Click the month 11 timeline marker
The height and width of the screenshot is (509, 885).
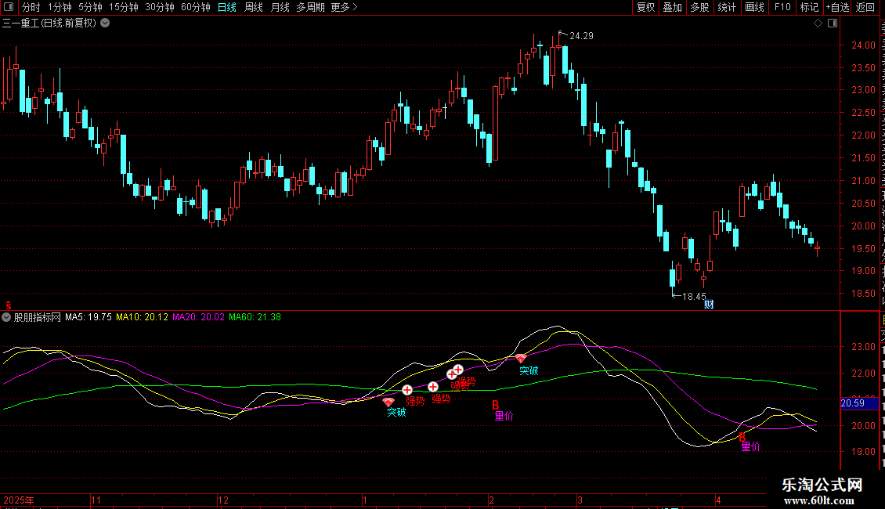(96, 500)
